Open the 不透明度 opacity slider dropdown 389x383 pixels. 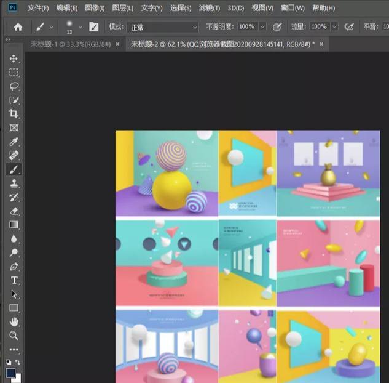click(x=262, y=27)
